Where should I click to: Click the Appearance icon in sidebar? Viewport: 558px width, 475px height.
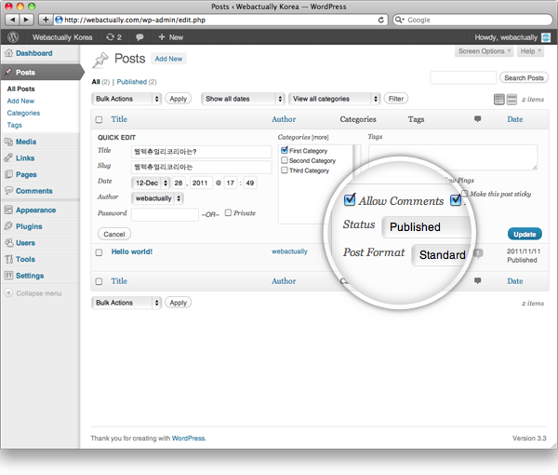click(8, 210)
